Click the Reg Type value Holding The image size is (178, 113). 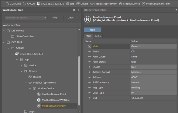pos(153,88)
